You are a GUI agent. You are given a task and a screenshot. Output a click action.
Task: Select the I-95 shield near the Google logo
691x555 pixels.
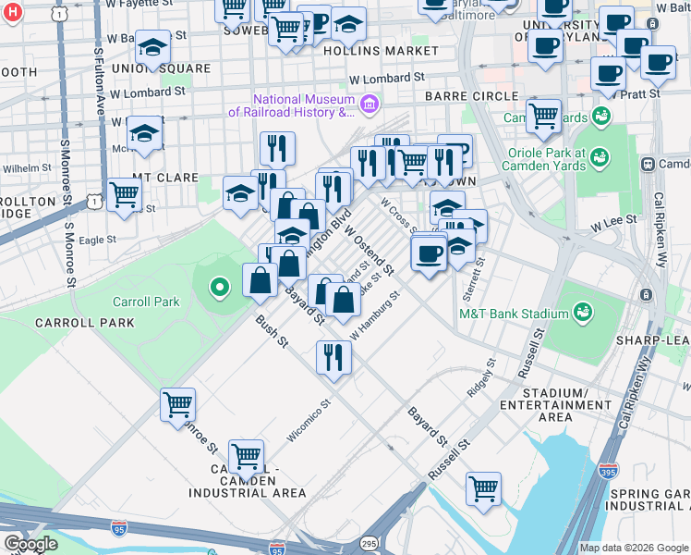click(119, 528)
